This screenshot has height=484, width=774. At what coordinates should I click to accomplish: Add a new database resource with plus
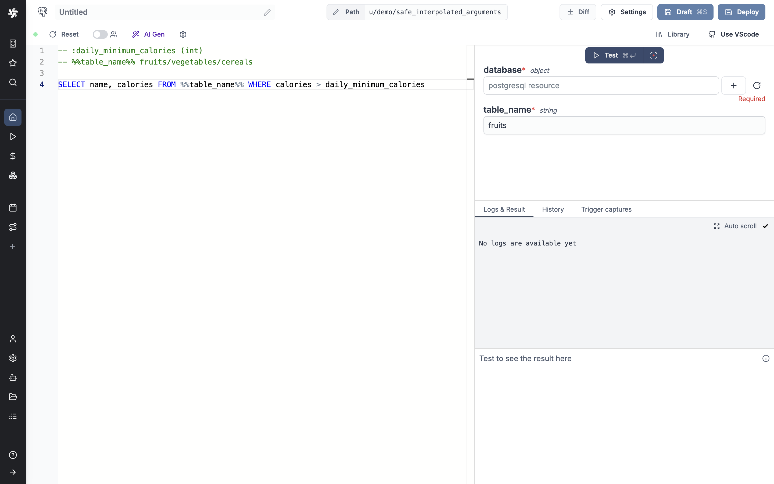pyautogui.click(x=733, y=86)
